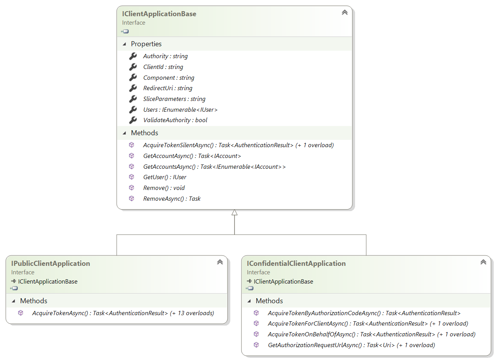Click the lollipop icon under IClientApplicationBase Interface label
Image resolution: width=496 pixels, height=361 pixels.
point(125,31)
